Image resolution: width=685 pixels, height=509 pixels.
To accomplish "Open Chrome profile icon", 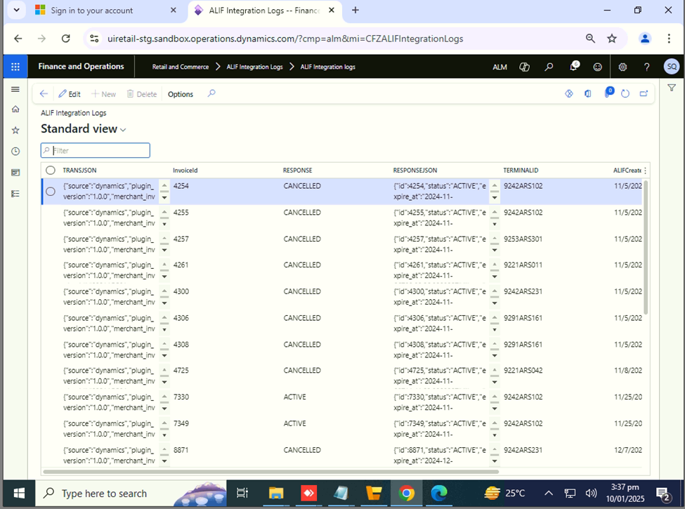I will point(645,39).
